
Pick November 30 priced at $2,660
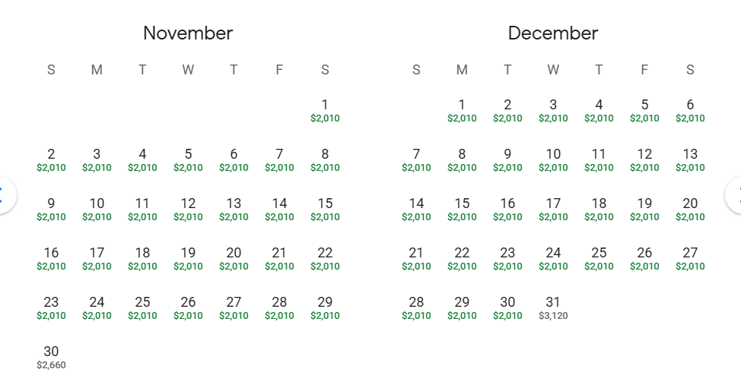(51, 357)
